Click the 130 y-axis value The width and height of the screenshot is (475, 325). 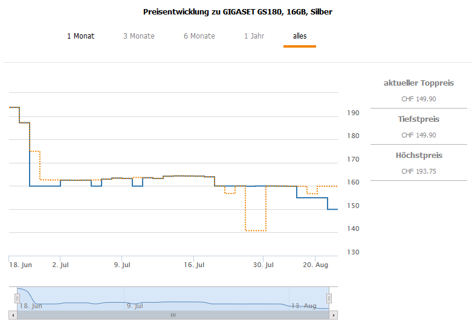click(353, 252)
